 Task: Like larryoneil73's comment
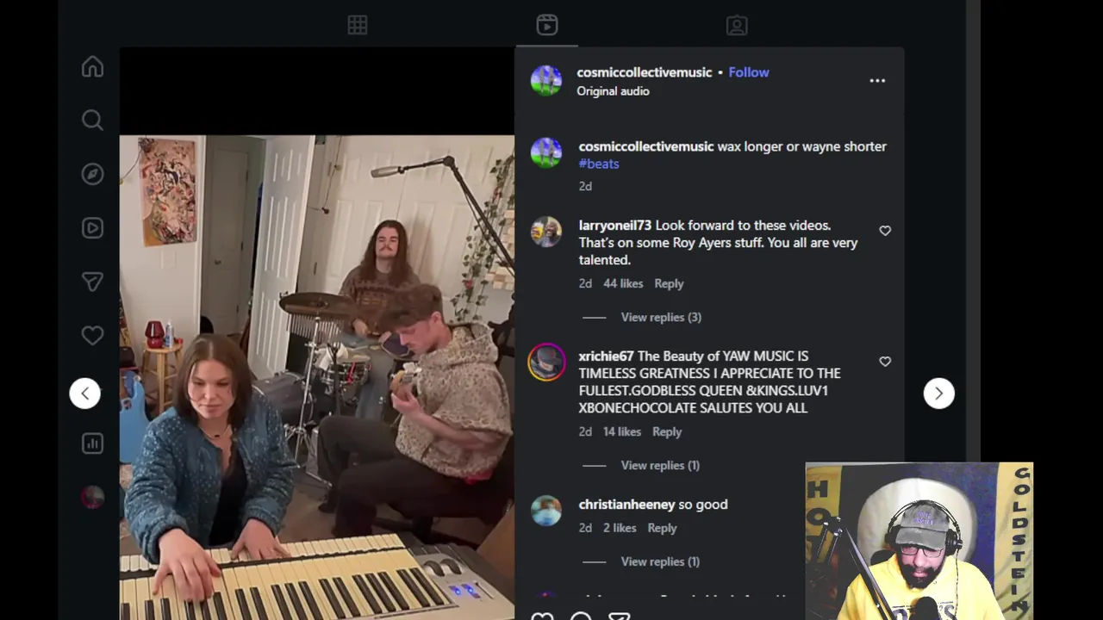click(x=885, y=231)
